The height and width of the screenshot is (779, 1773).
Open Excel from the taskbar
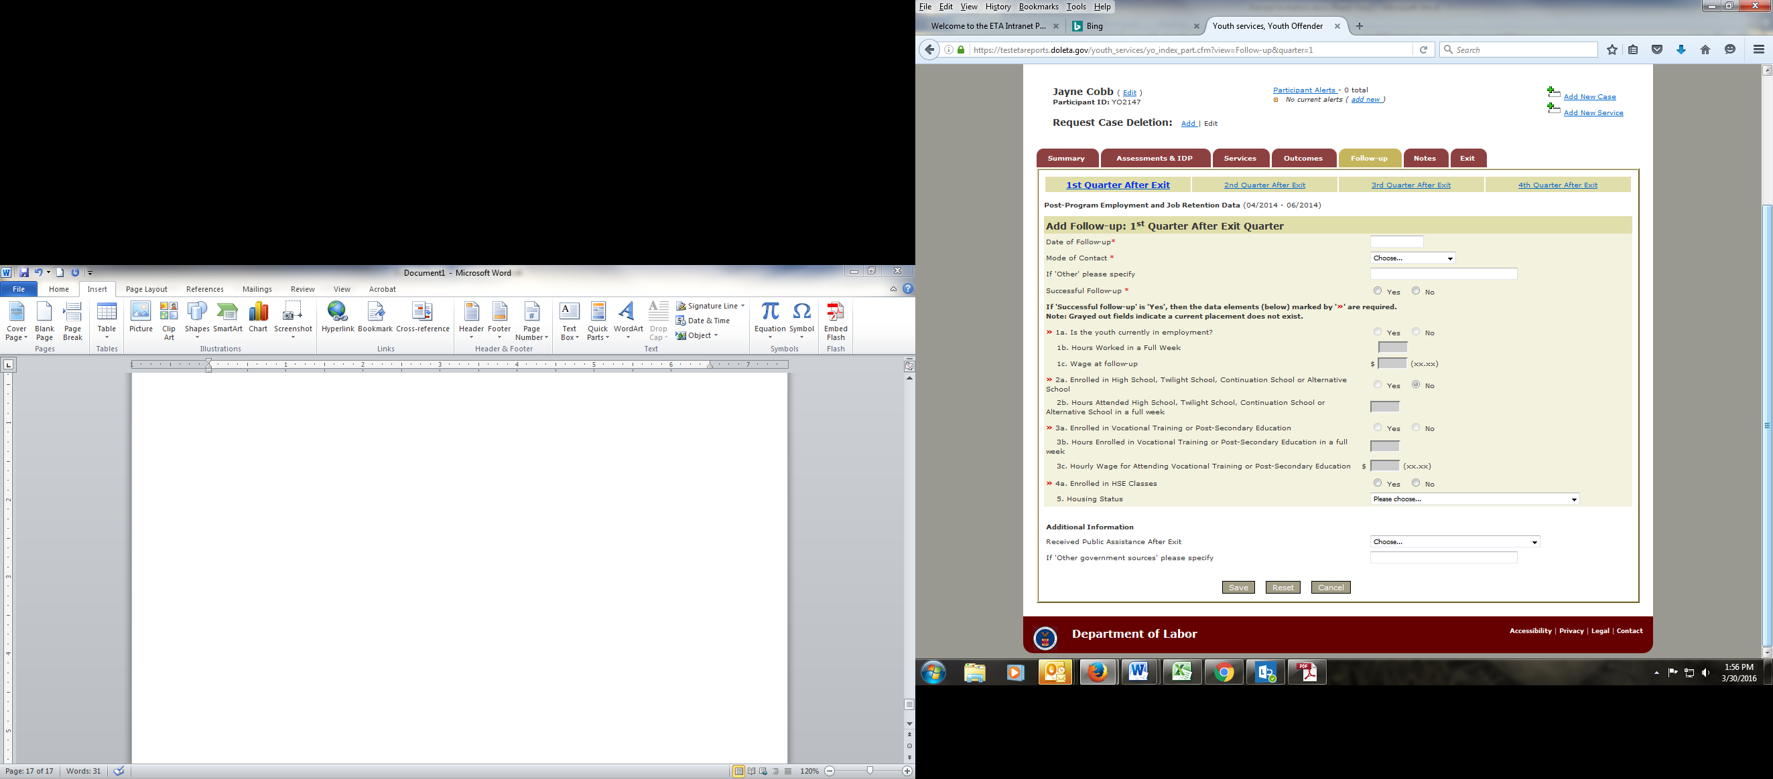pos(1182,672)
